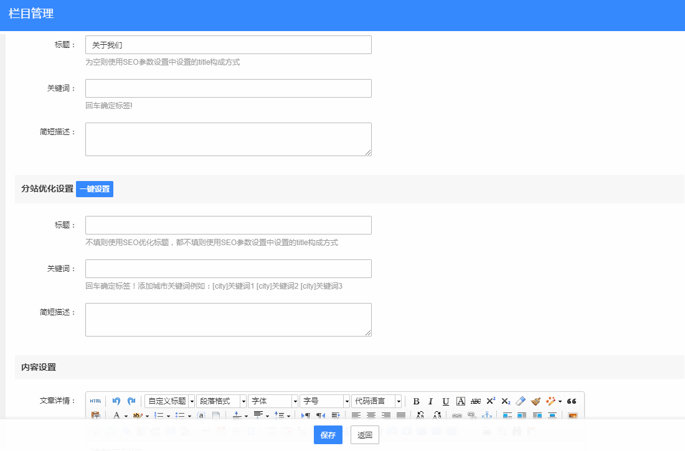The image size is (685, 451).
Task: Insert a bulleted list
Action: 179,415
